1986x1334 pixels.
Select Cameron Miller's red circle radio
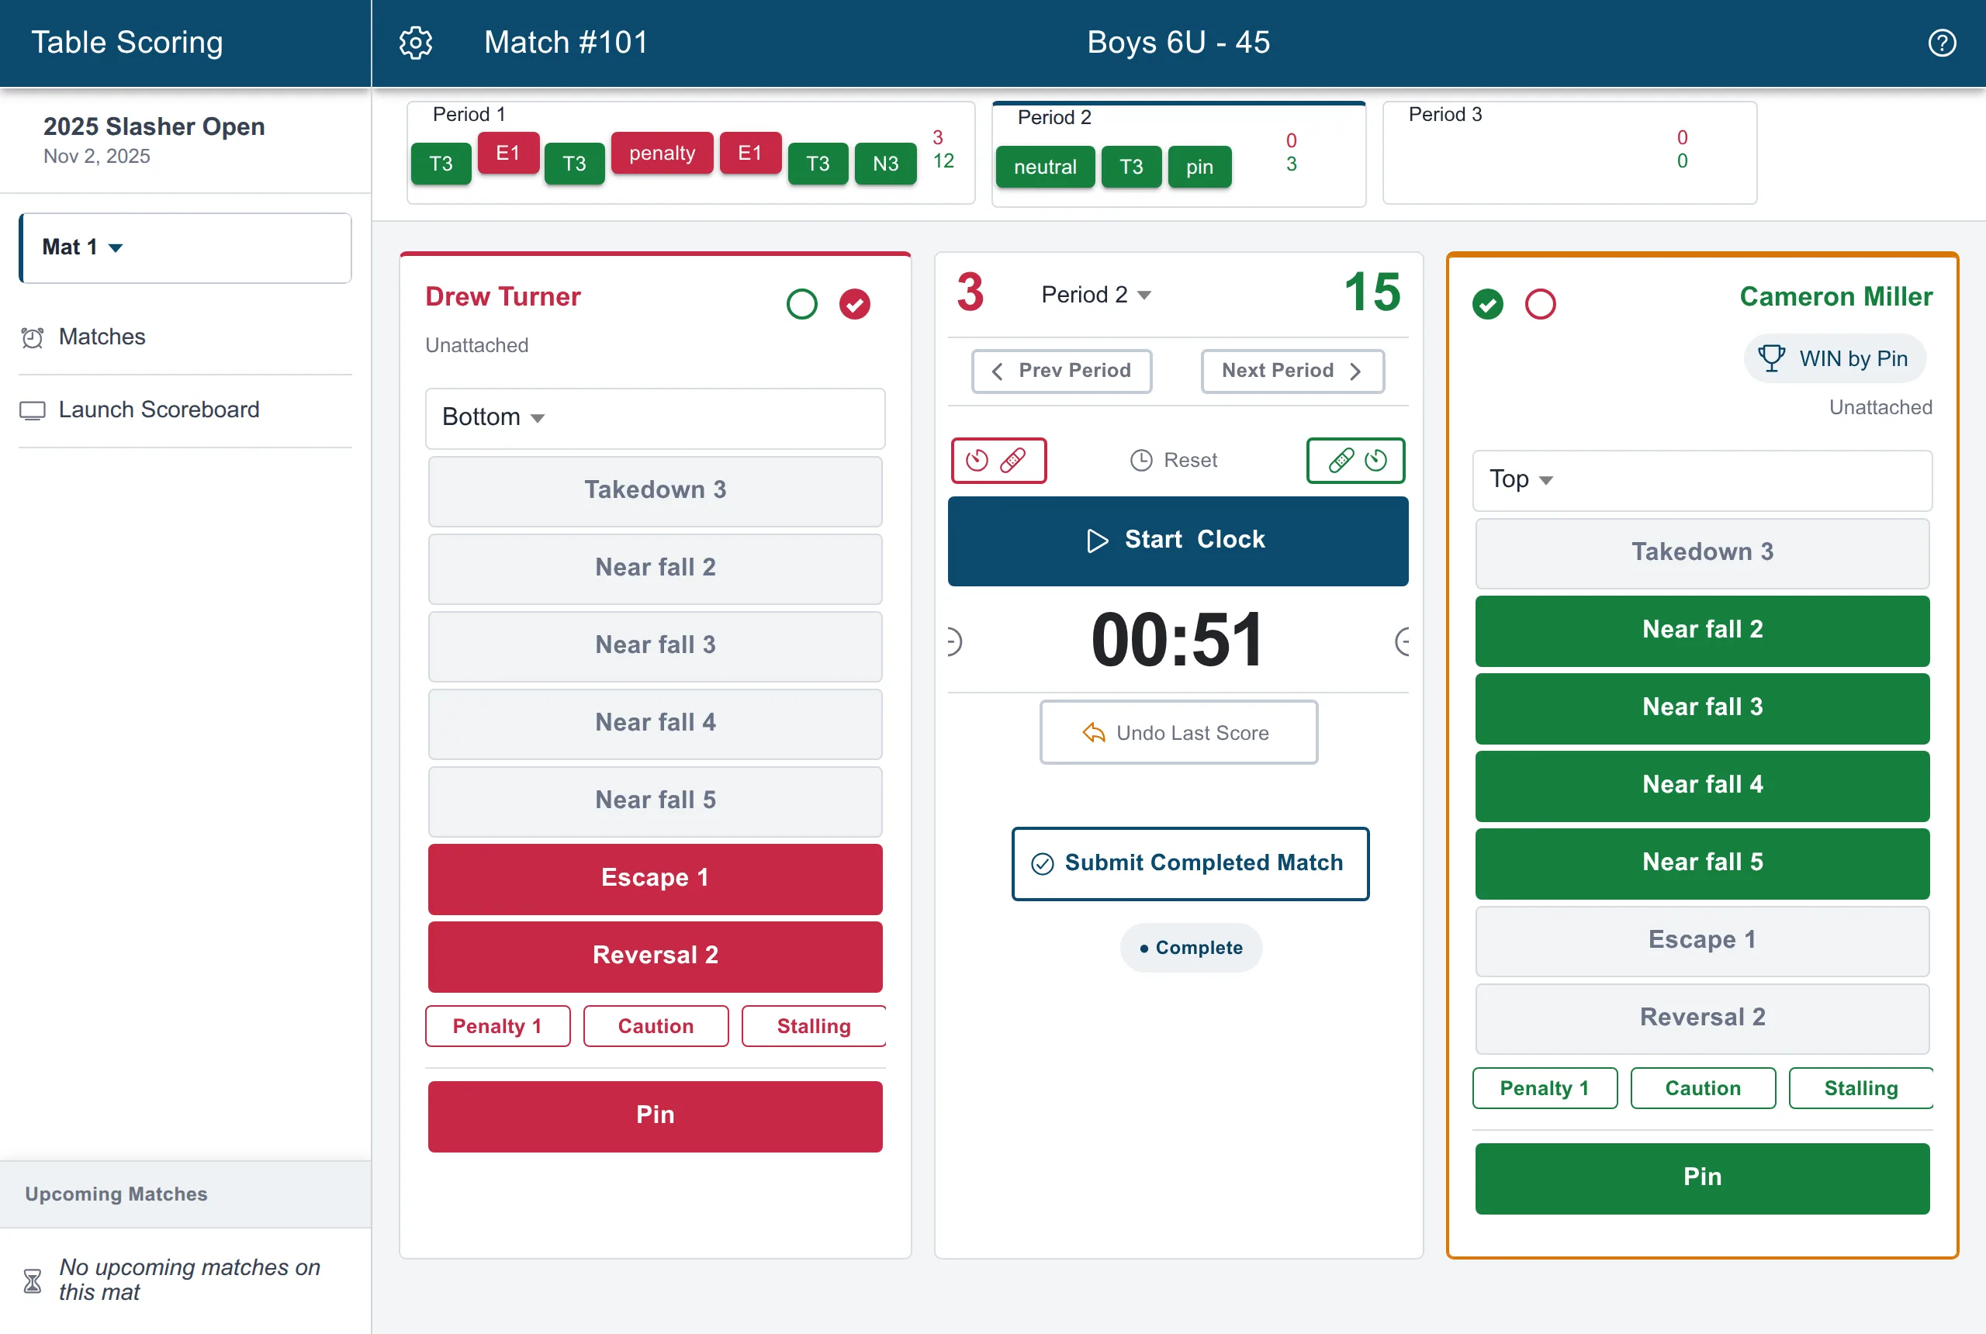[x=1540, y=304]
